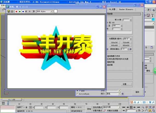Choose the 720x486 output size preset
156x113 pixels.
[x=126, y=43]
